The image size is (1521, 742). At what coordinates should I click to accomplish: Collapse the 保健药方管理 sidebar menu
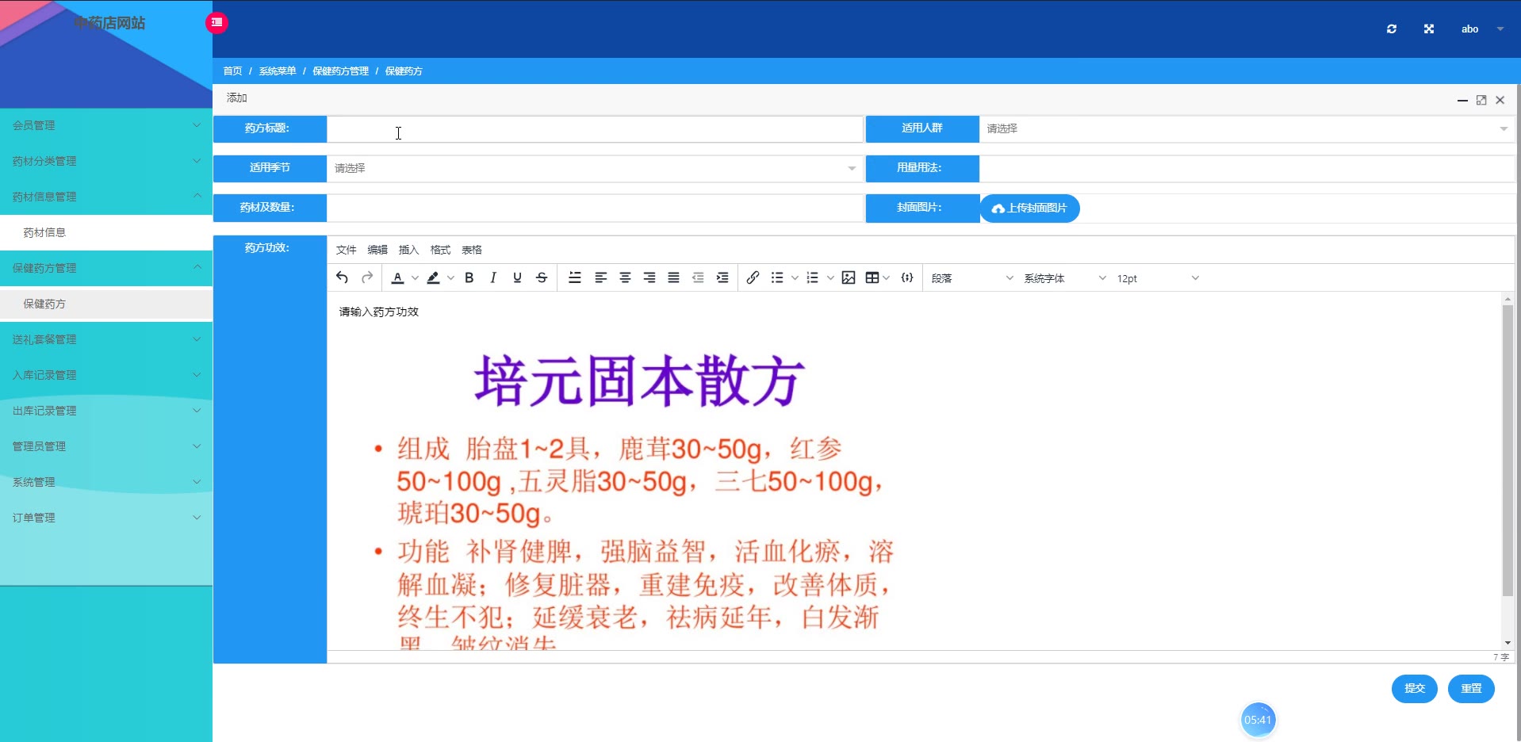[106, 268]
